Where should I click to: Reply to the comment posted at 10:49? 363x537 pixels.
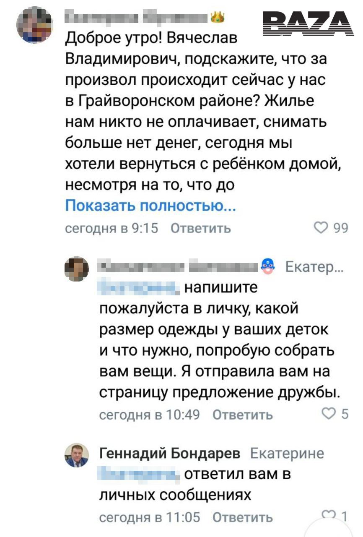point(243,415)
